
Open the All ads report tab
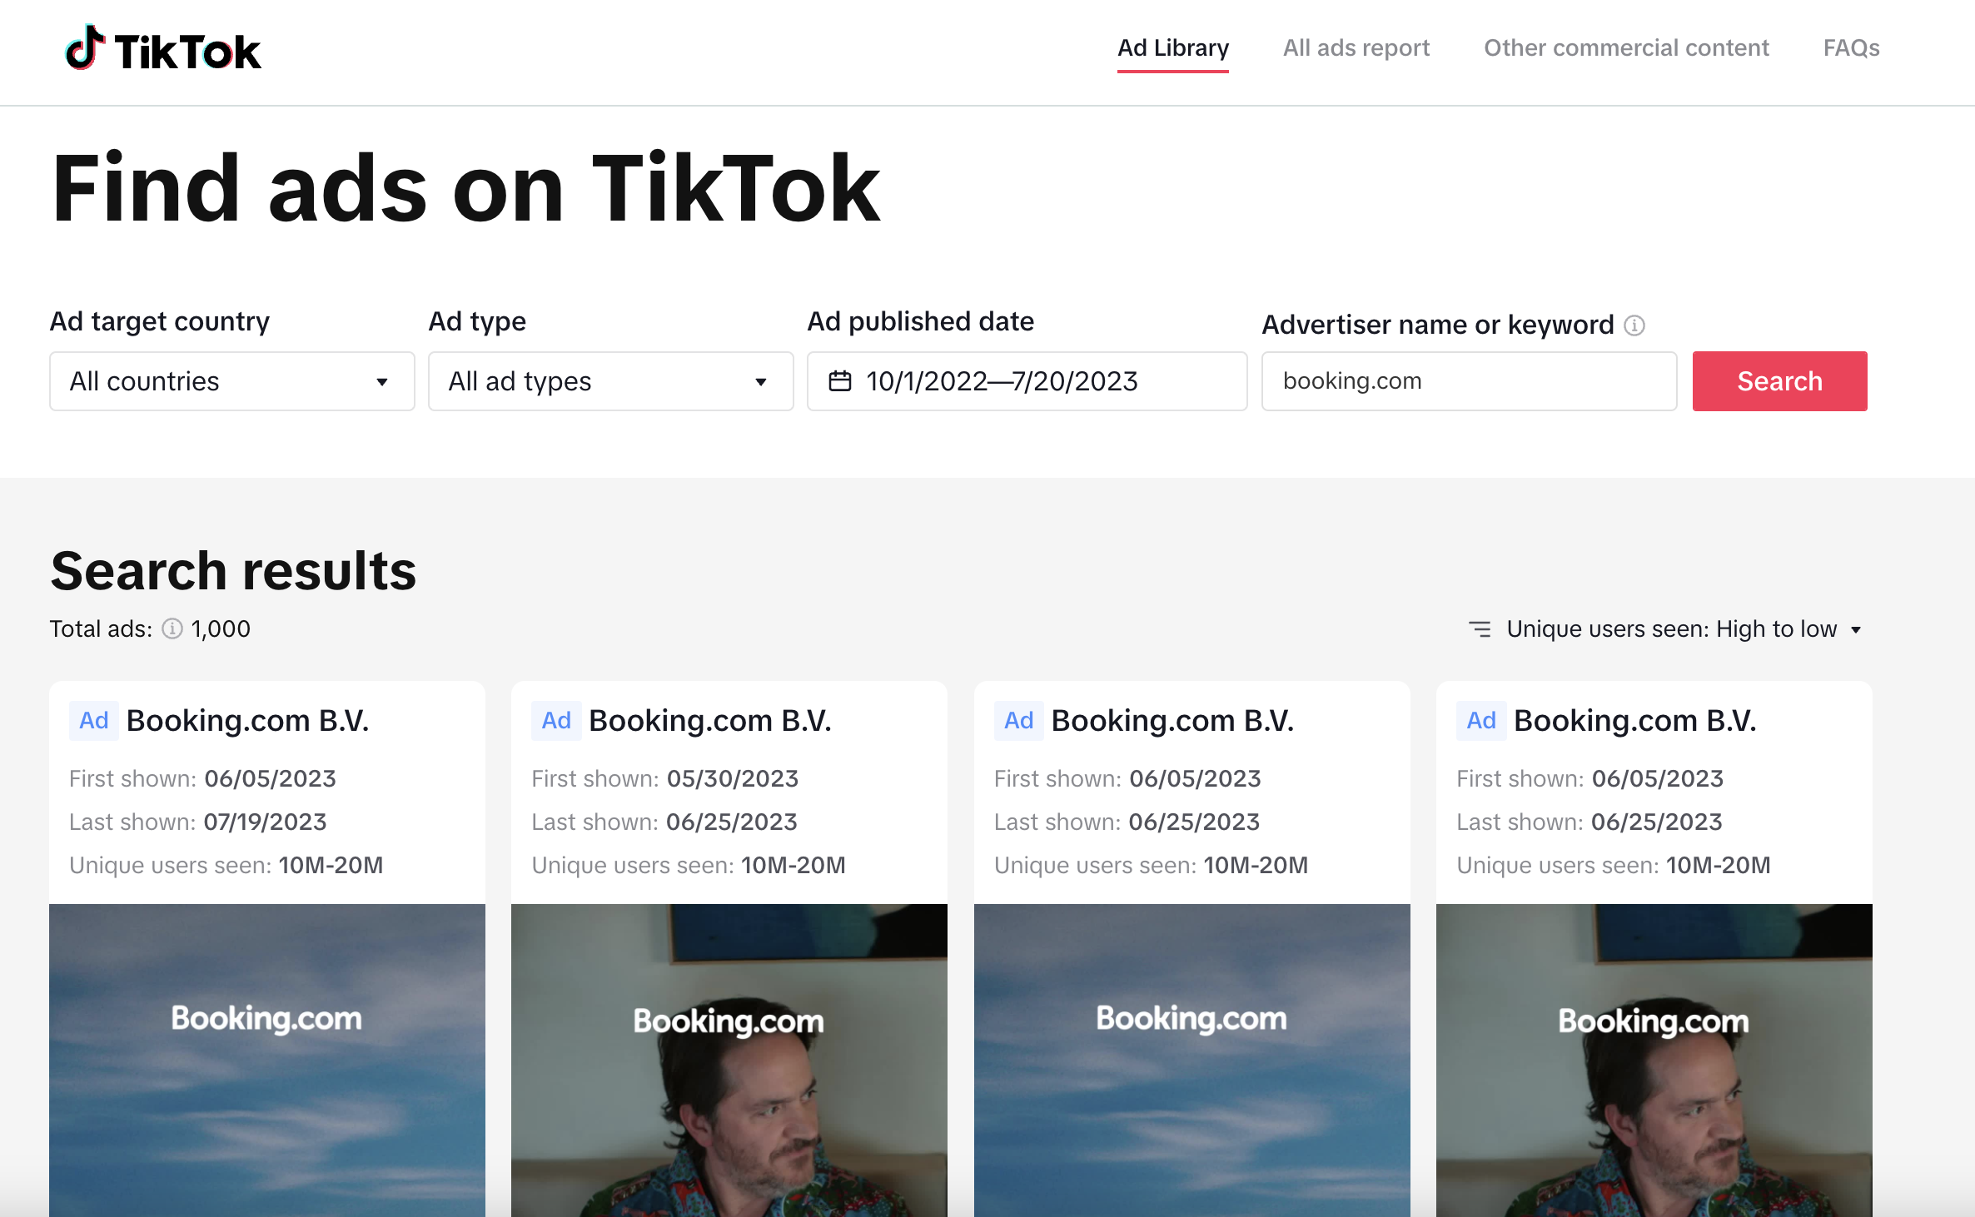1356,48
